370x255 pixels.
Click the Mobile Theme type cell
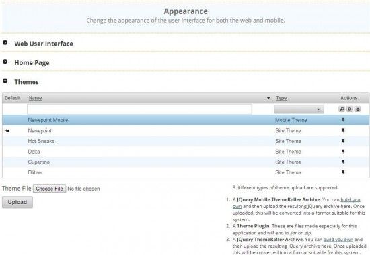click(291, 120)
